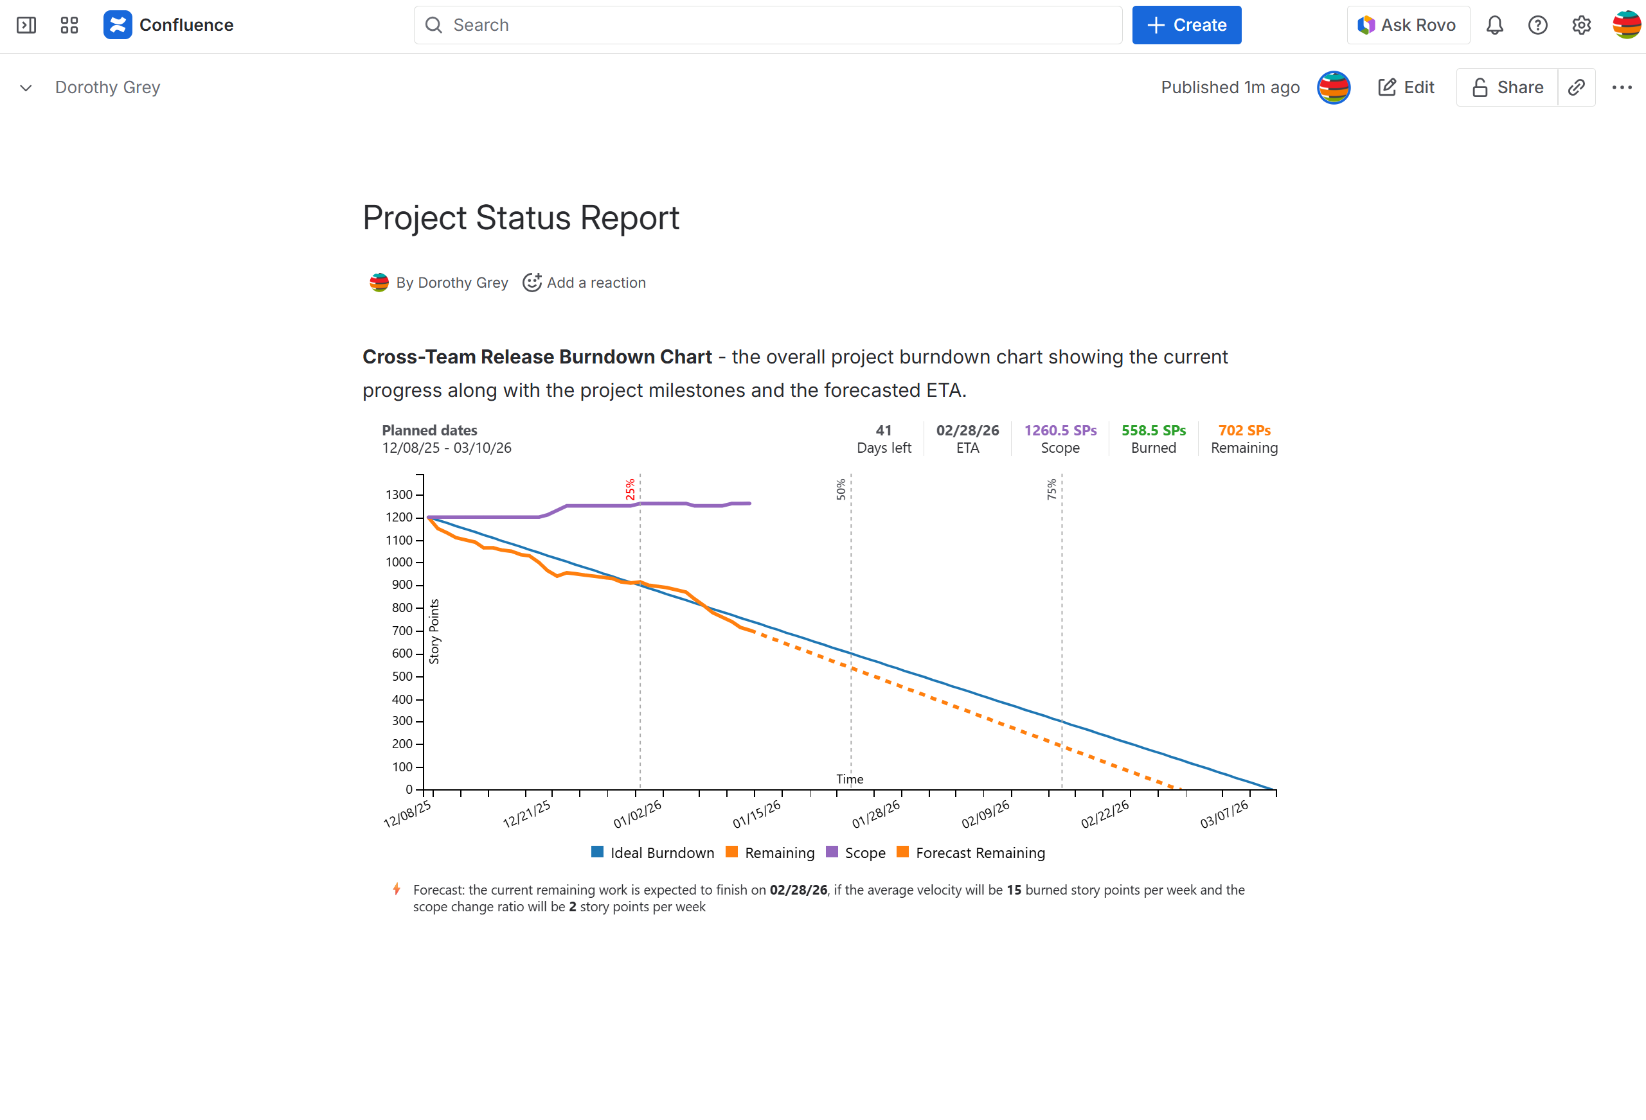The image size is (1646, 1120).
Task: Collapse the Confluence sidebar
Action: [26, 25]
